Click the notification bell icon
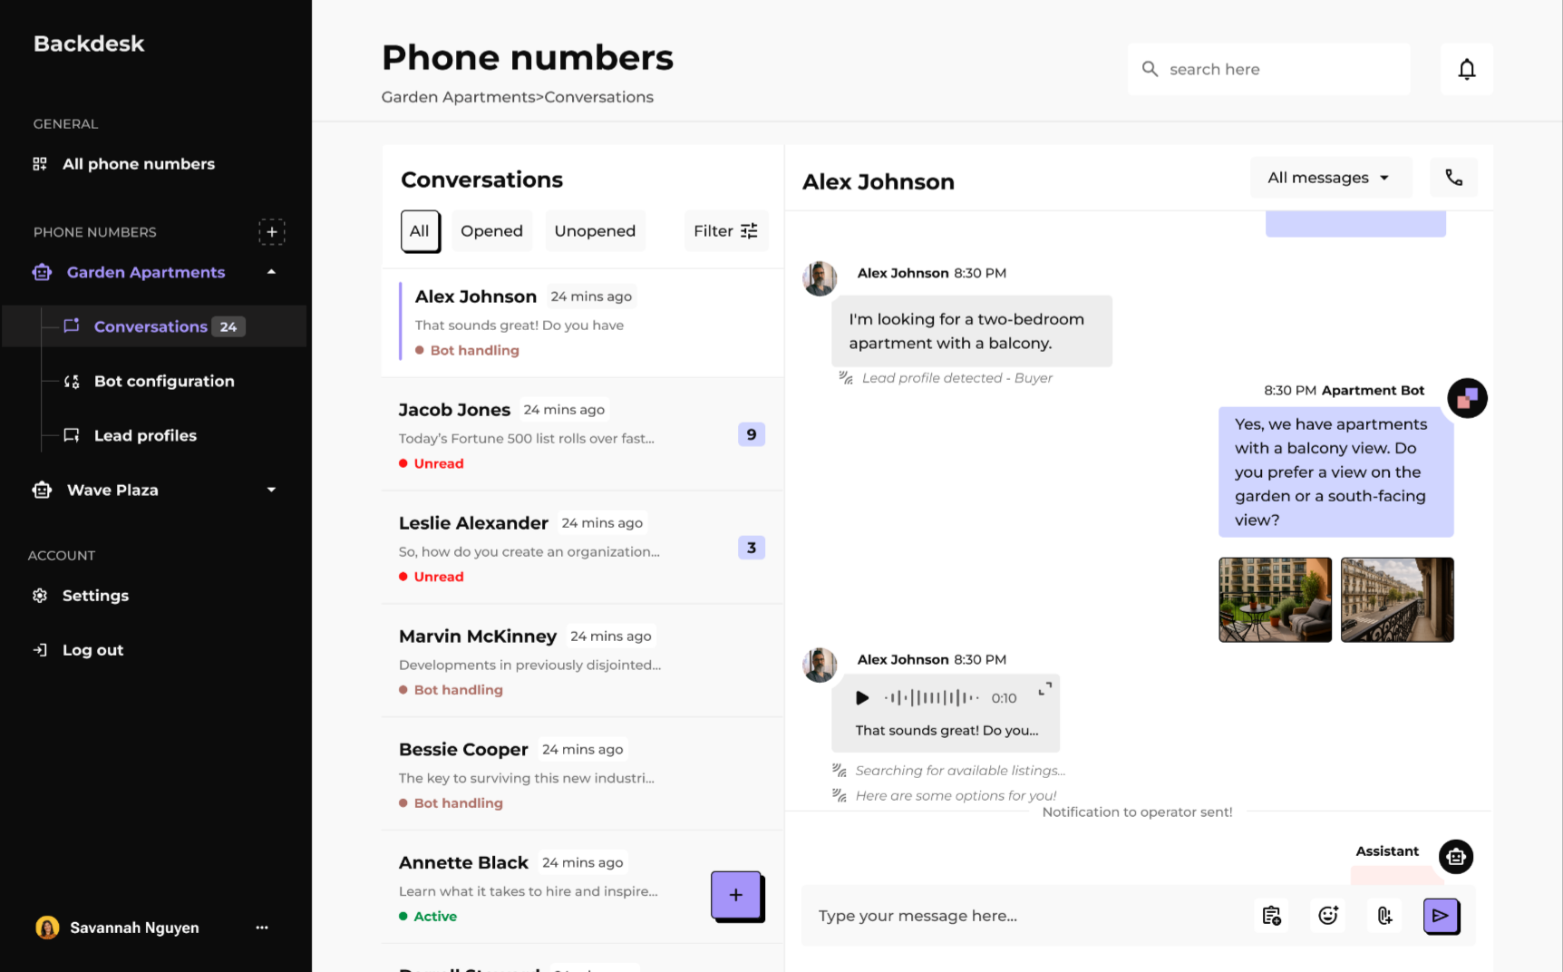 click(1466, 69)
